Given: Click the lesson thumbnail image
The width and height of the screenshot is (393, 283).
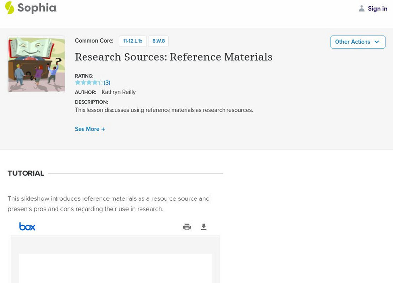Looking at the screenshot, I should pos(36,64).
